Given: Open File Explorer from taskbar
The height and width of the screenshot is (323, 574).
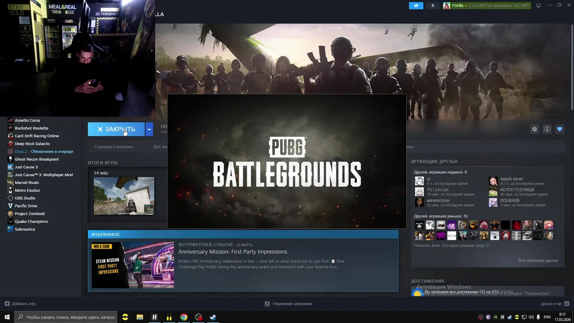Looking at the screenshot, I should click(139, 317).
